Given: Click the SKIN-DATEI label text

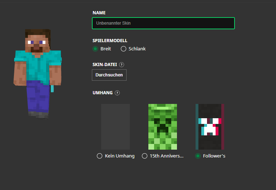Looking at the screenshot, I should (105, 65).
